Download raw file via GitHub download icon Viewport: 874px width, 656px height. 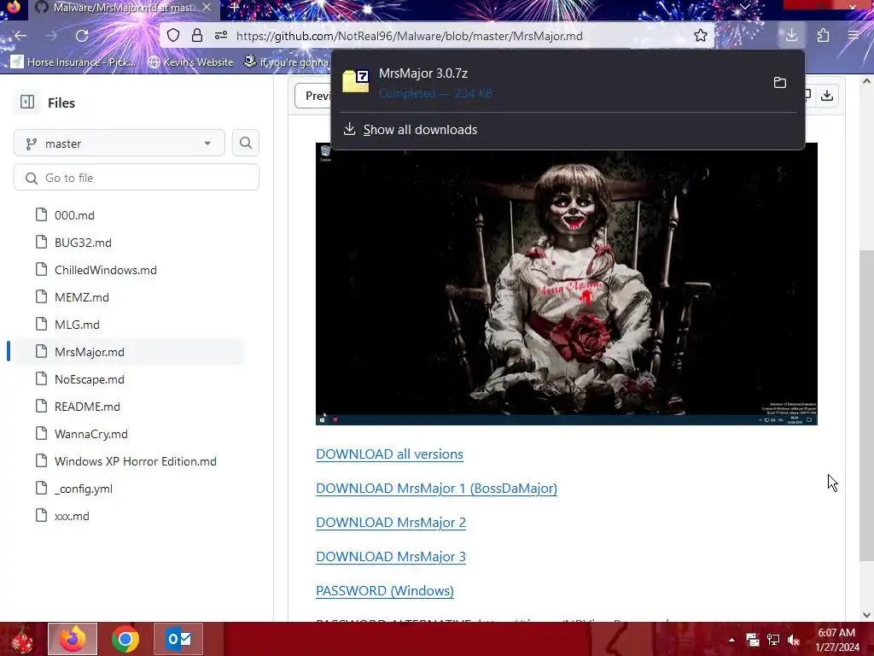pos(827,96)
